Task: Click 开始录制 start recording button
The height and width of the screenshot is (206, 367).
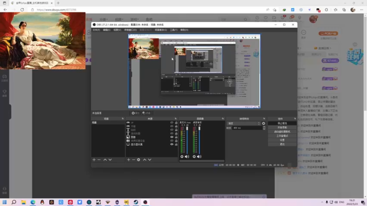Action: click(282, 128)
